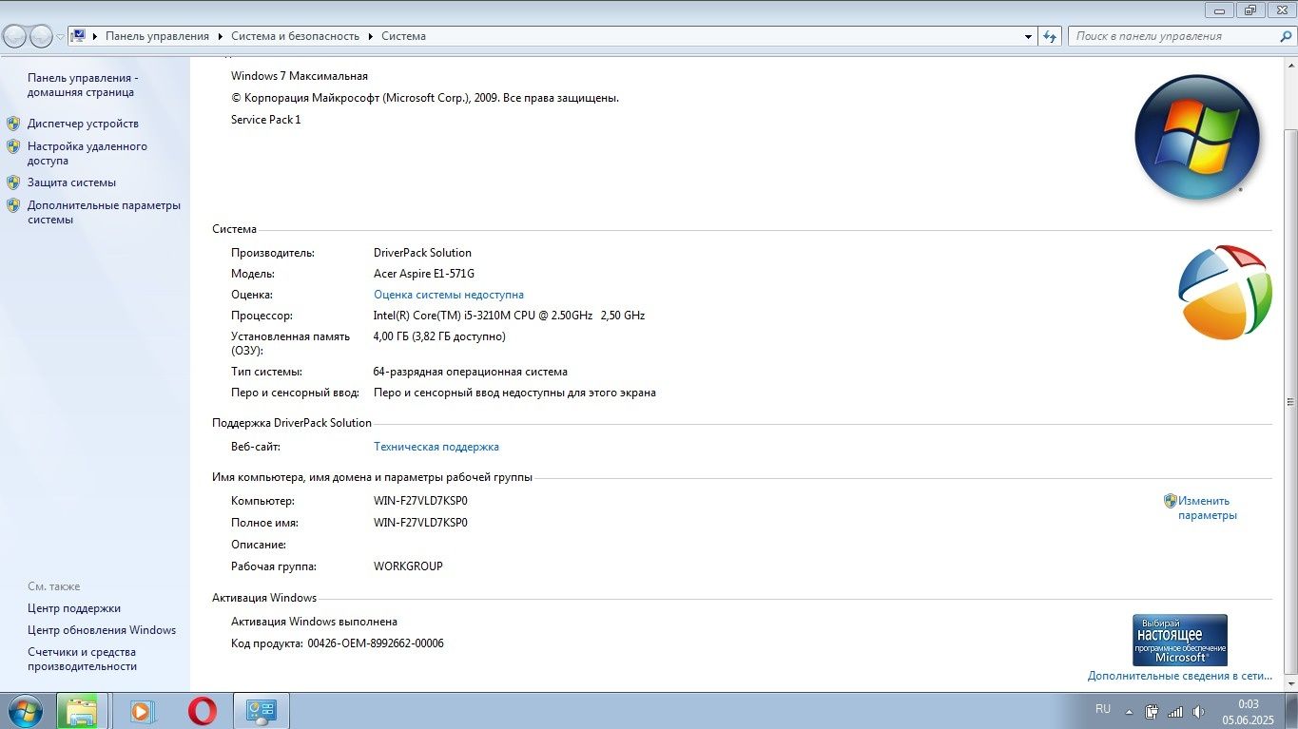Open Opera browser from taskbar

(x=202, y=711)
